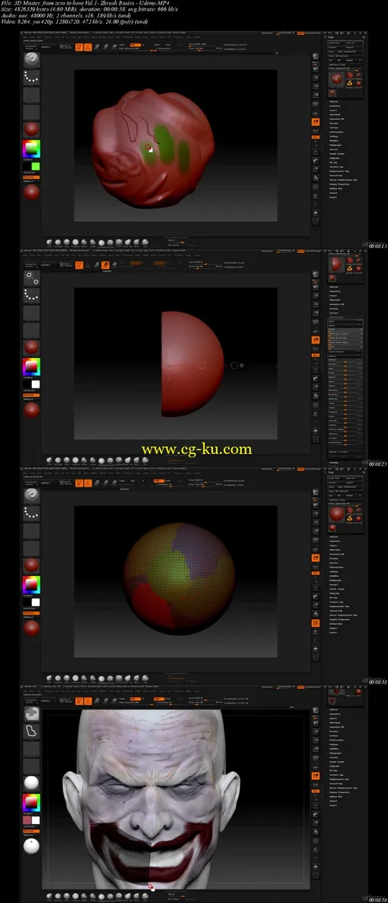Expand Surface subpalette in half-sphere frame
The height and width of the screenshot is (903, 388).
[334, 311]
